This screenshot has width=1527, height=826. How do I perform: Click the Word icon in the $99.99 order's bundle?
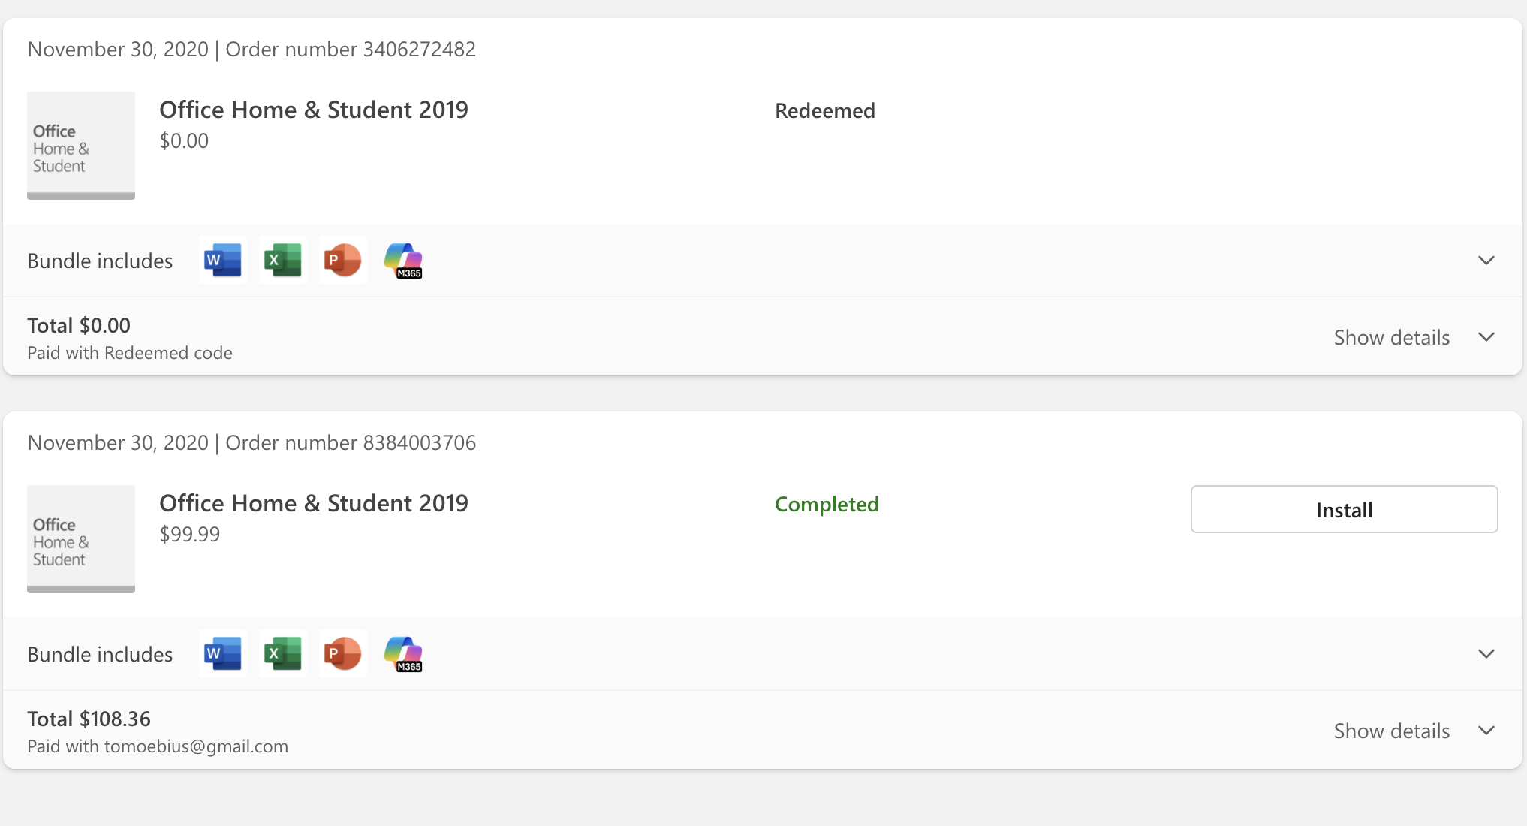223,653
